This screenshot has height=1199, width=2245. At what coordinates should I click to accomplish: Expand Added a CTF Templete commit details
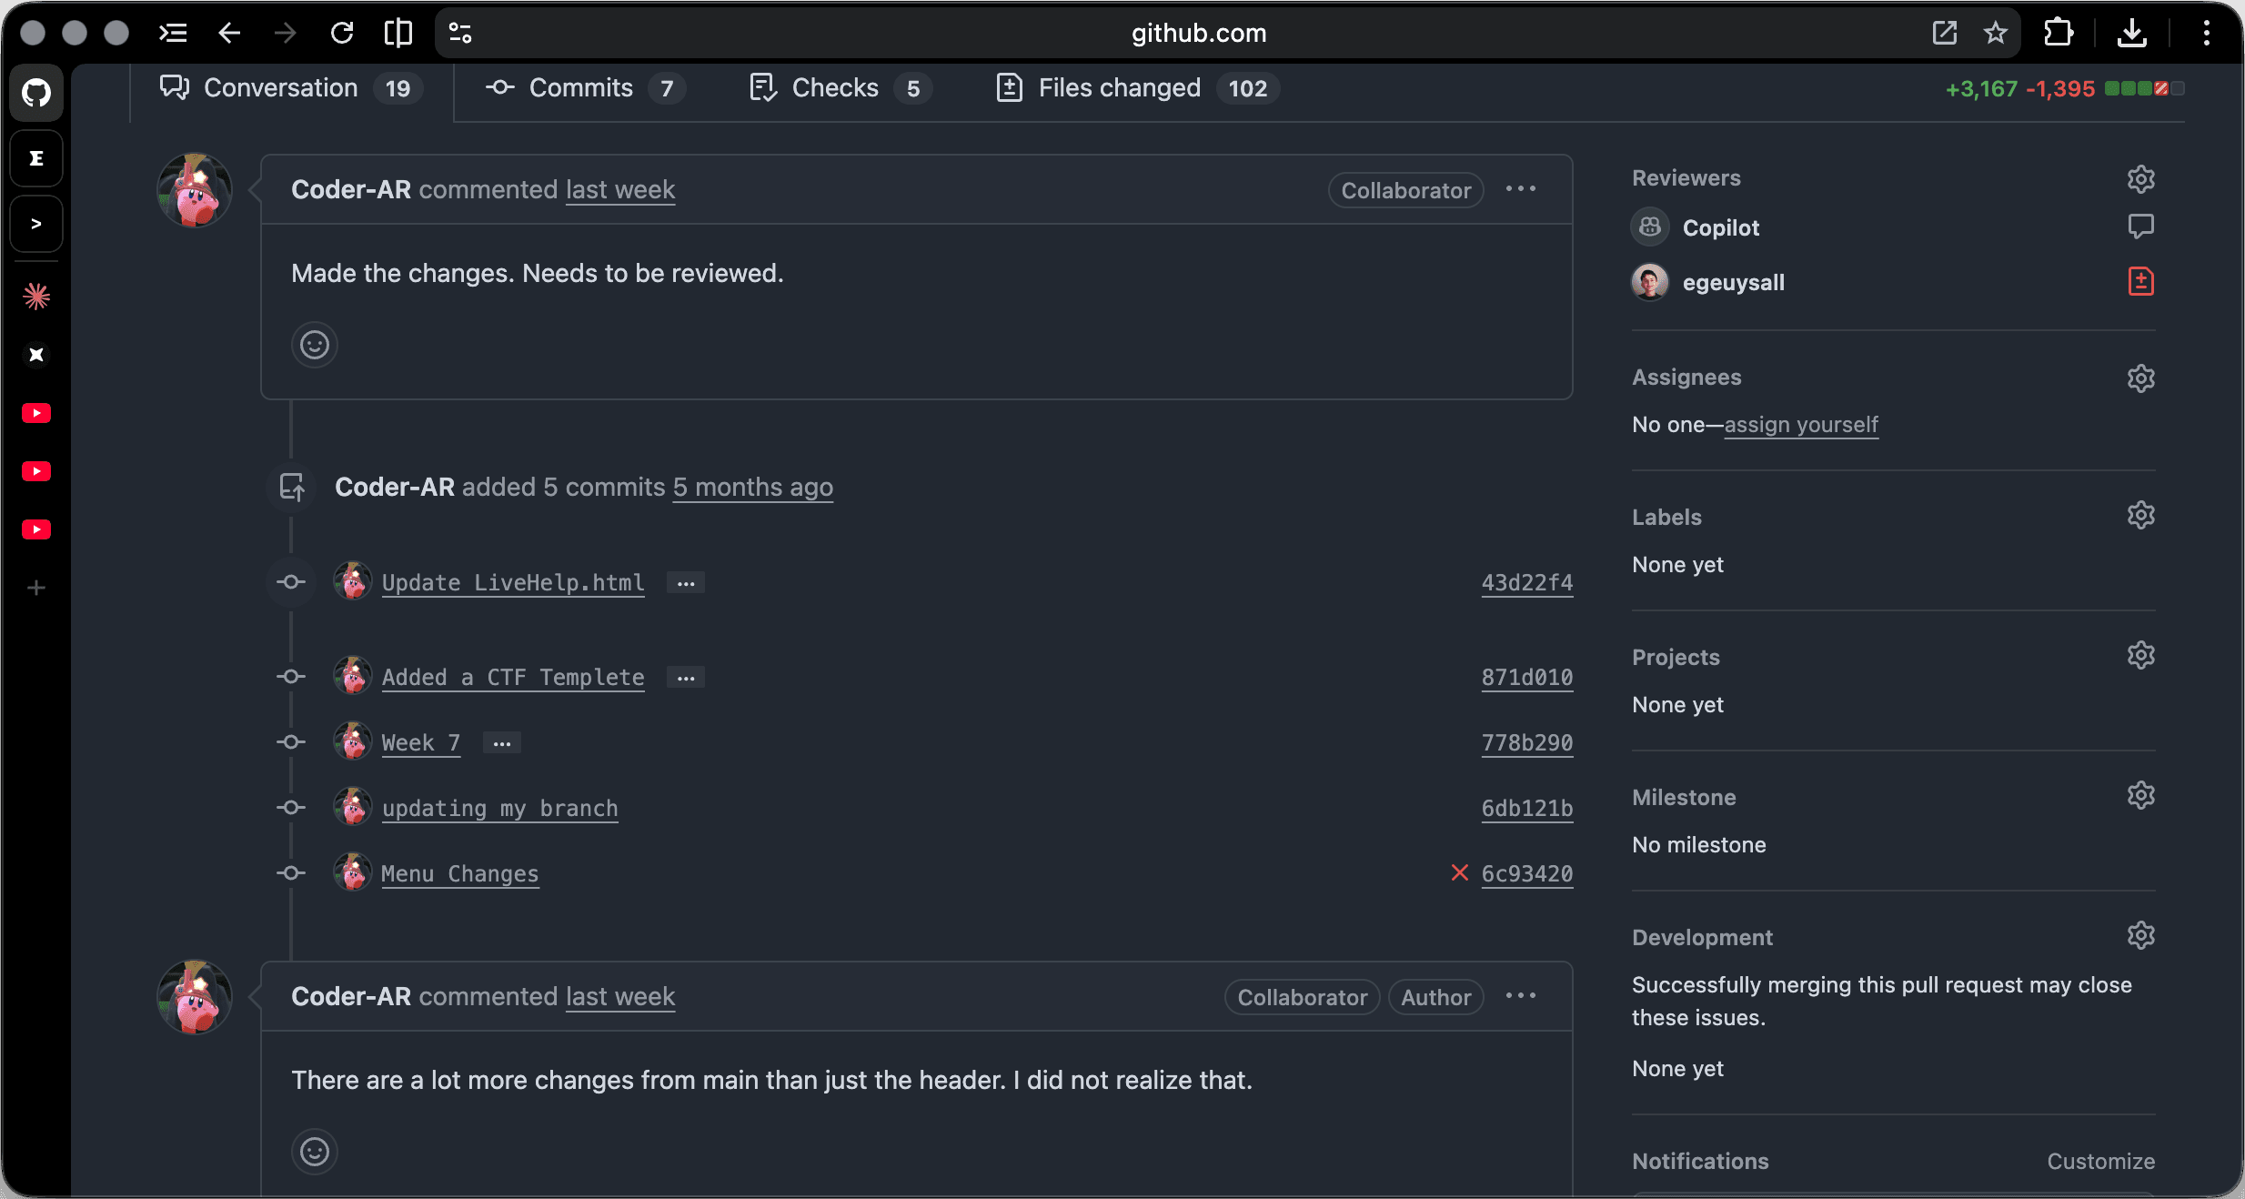tap(686, 678)
